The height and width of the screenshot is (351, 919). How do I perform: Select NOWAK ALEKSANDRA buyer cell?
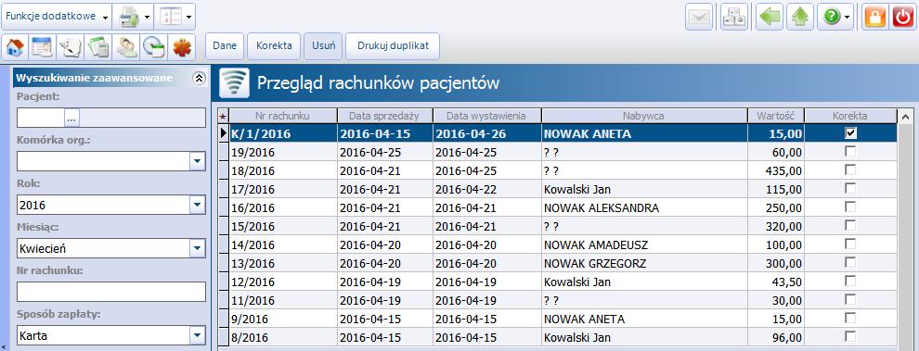click(644, 207)
